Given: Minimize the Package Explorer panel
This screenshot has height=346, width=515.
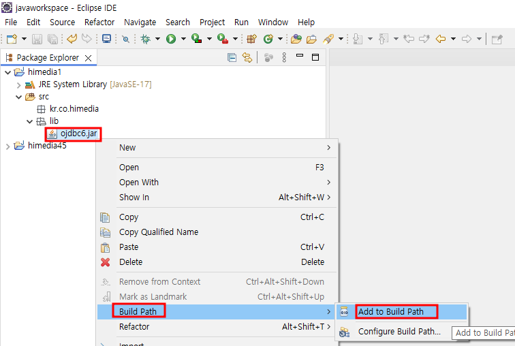Looking at the screenshot, I should [x=300, y=56].
